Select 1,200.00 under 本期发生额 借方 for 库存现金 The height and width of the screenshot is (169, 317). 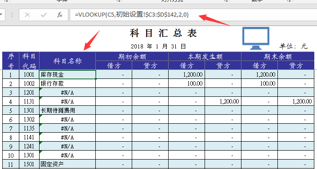(x=187, y=74)
